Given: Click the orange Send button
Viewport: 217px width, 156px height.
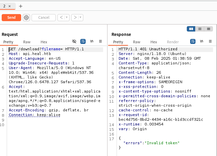Looking at the screenshot, I should (11, 17).
